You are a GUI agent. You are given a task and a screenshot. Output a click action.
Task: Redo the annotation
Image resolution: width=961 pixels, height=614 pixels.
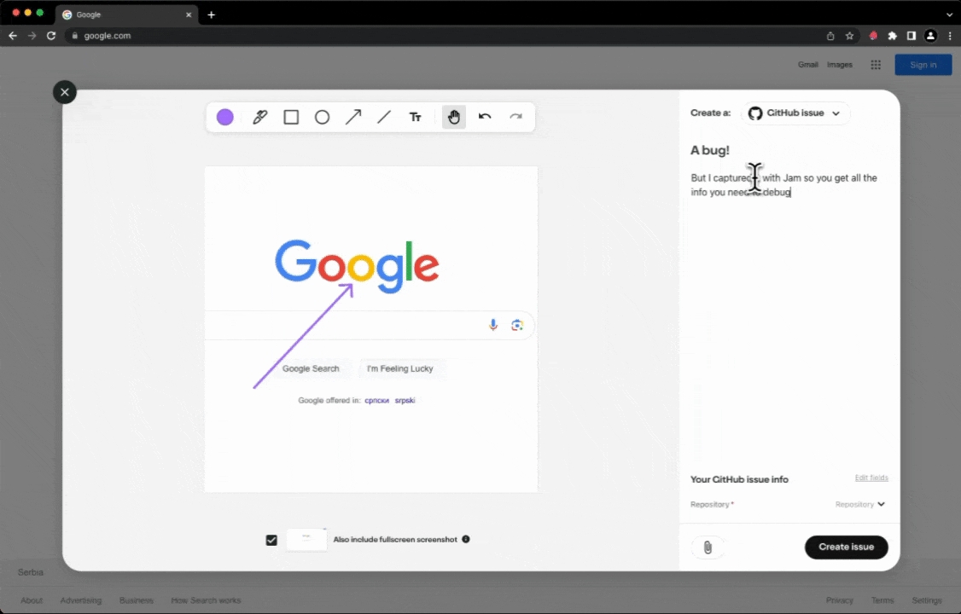(515, 117)
